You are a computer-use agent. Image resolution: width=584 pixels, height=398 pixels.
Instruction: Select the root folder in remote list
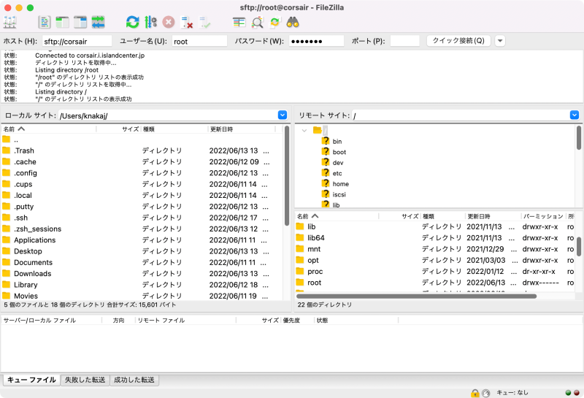click(x=435, y=283)
